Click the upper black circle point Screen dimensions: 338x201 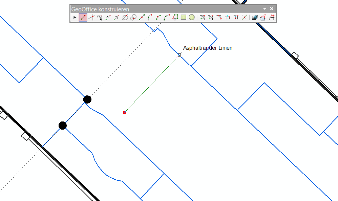pos(87,99)
